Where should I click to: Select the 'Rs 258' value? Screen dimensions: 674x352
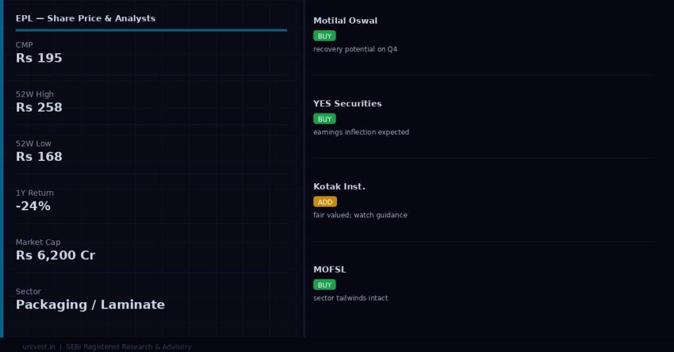click(x=39, y=107)
